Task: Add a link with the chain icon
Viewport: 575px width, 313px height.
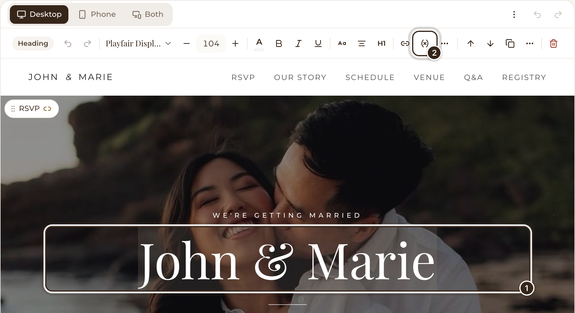Action: tap(405, 43)
